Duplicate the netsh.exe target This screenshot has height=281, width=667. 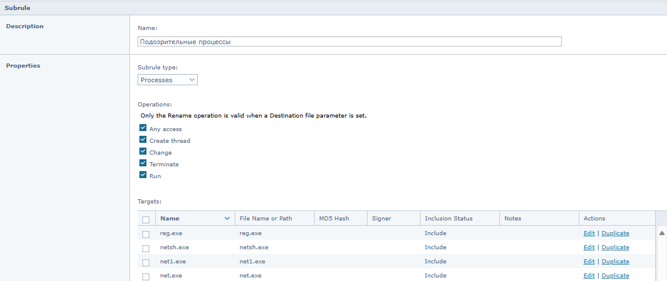(615, 247)
